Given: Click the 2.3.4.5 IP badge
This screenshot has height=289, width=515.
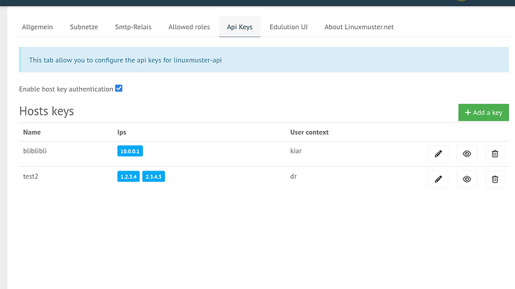Looking at the screenshot, I should (154, 177).
